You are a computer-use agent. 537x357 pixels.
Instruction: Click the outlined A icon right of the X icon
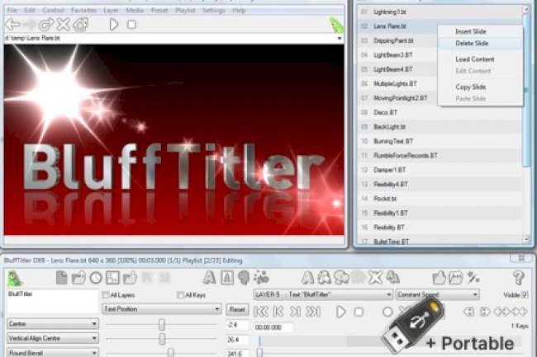pyautogui.click(x=392, y=278)
